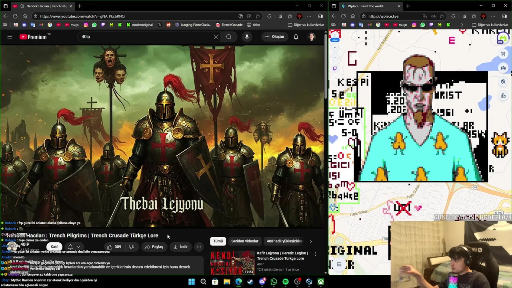Open Wplace map search button
Screen dimensions: 512x288
click(503, 82)
